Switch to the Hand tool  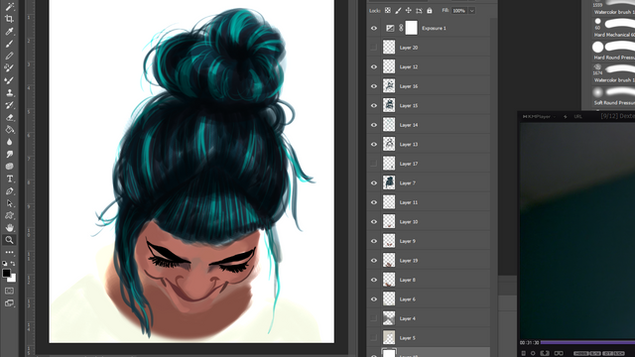[9, 227]
